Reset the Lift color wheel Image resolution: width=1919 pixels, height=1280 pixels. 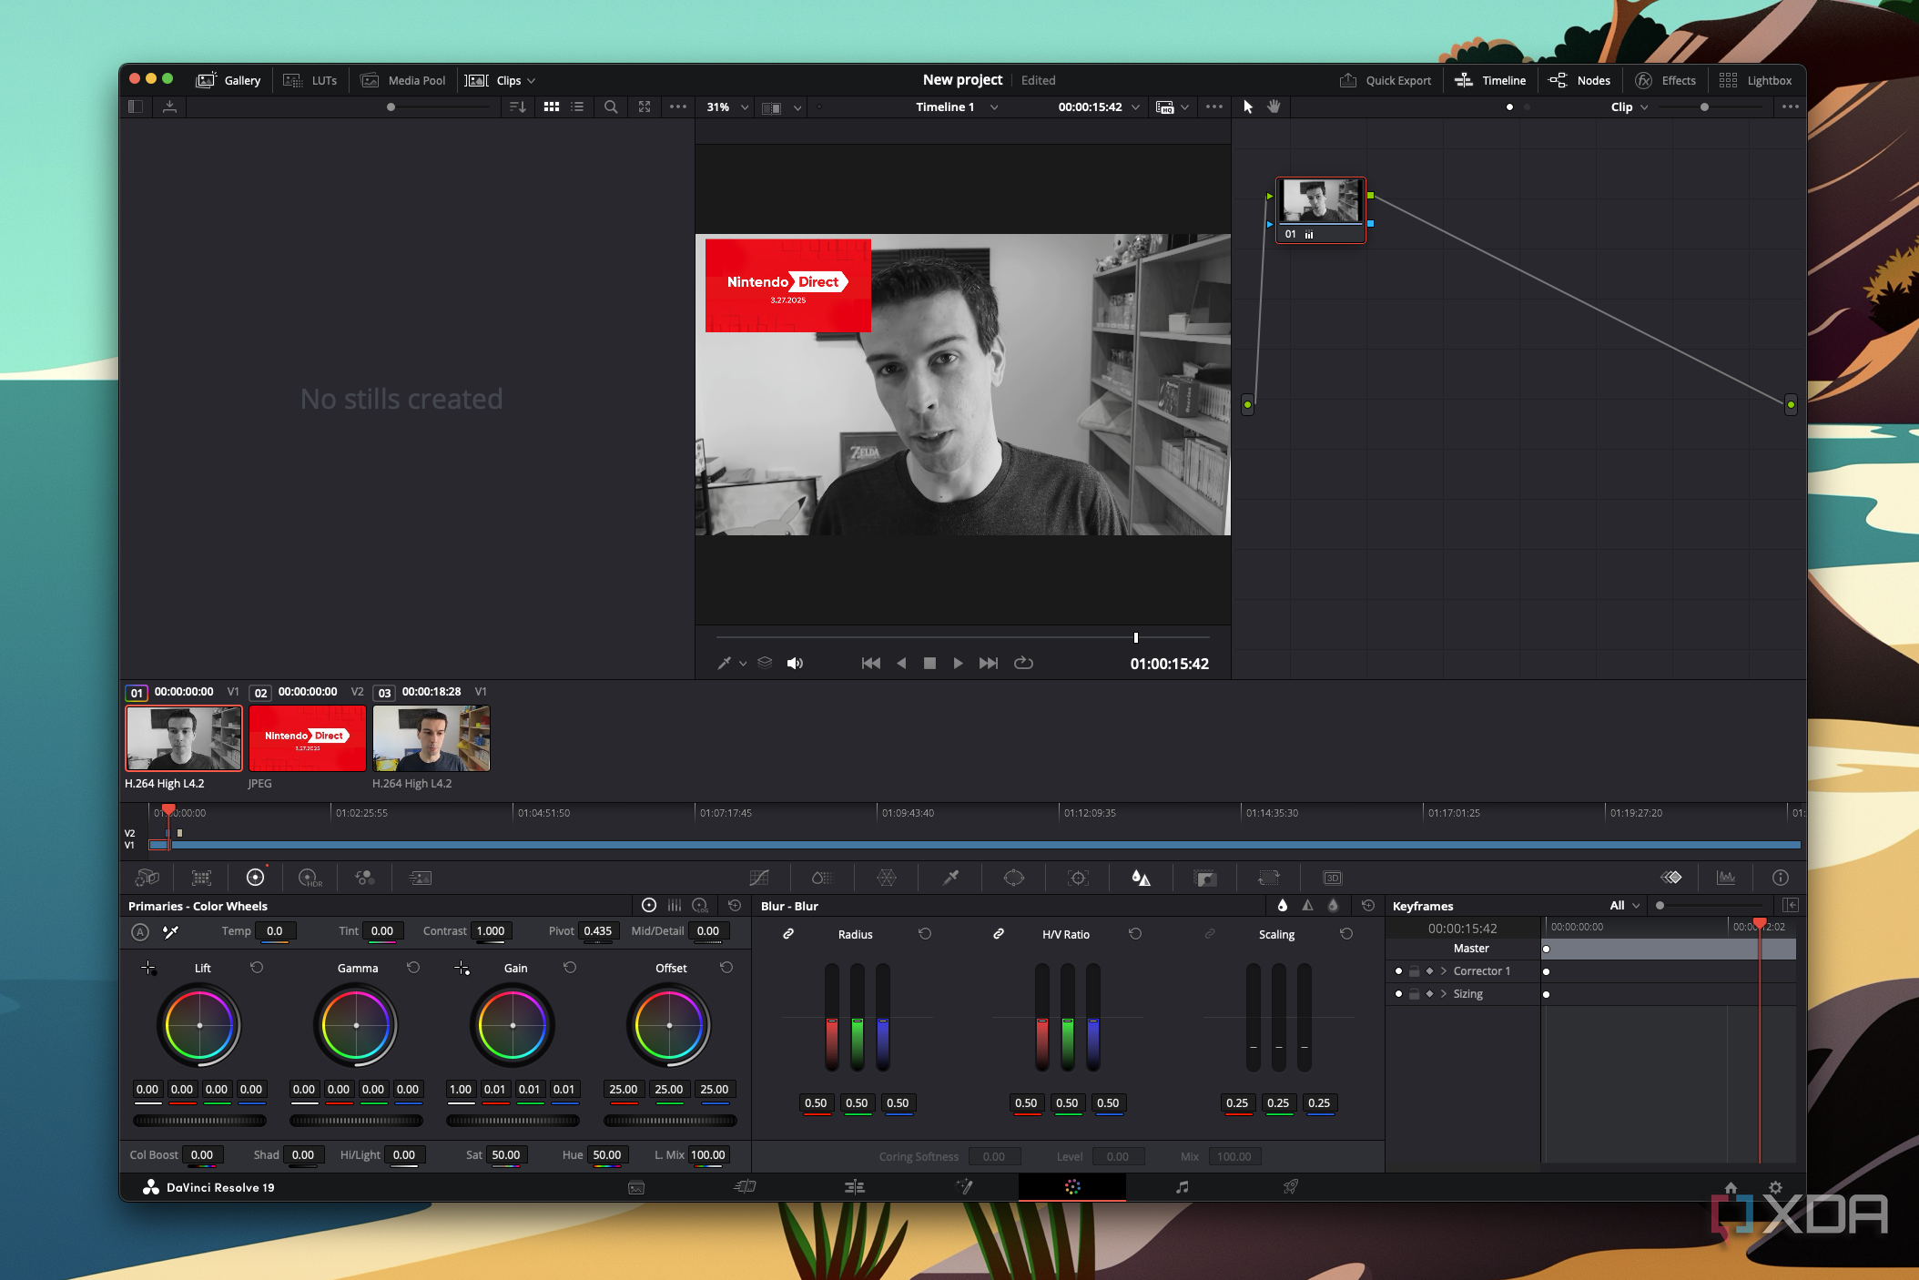click(x=257, y=968)
